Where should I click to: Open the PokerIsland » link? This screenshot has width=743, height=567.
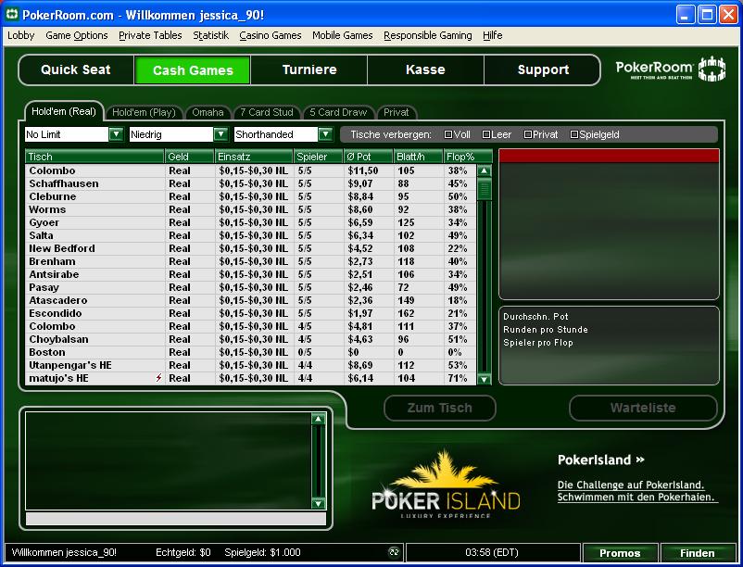(x=601, y=460)
